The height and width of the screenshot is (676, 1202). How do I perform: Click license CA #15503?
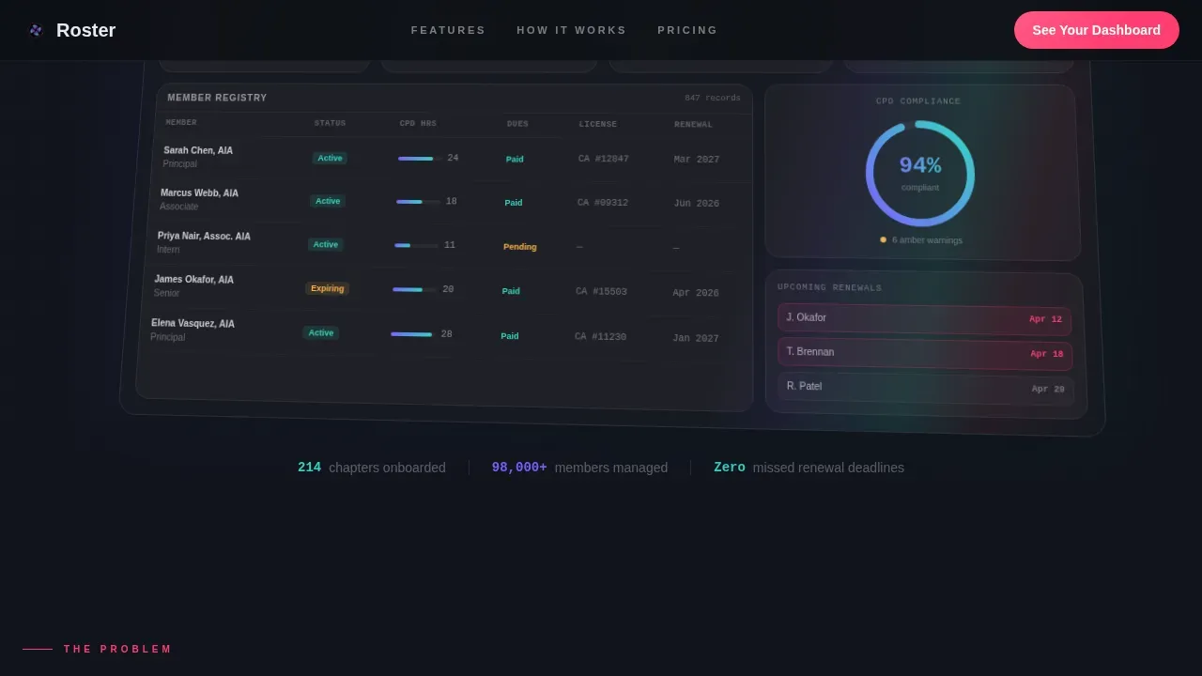point(601,292)
